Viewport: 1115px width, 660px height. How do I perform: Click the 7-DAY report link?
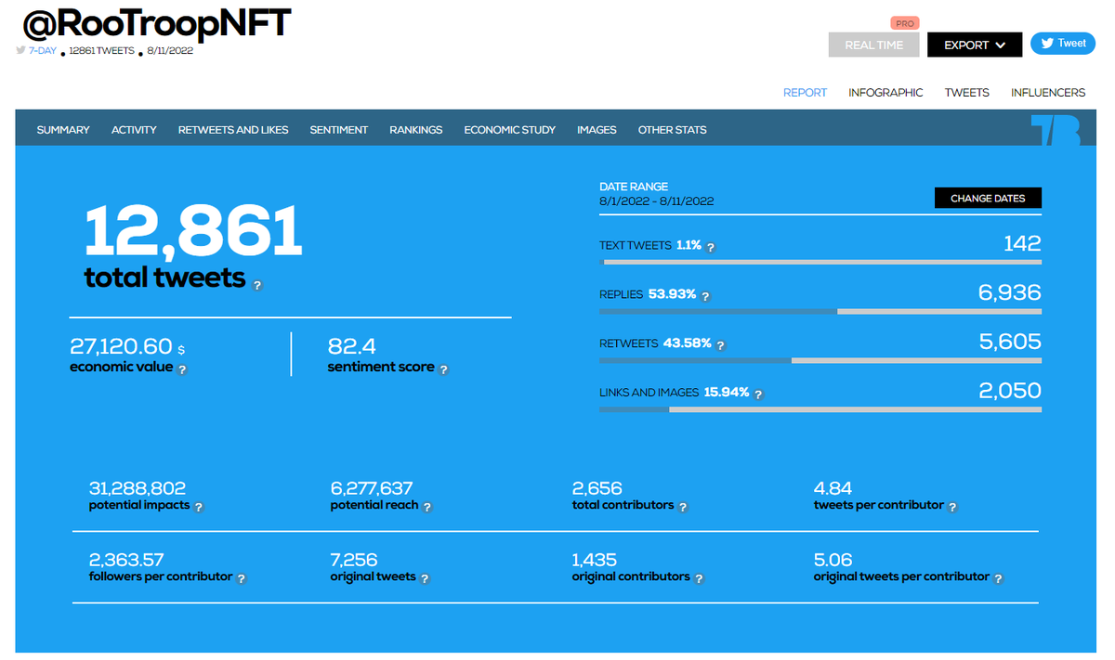point(43,50)
